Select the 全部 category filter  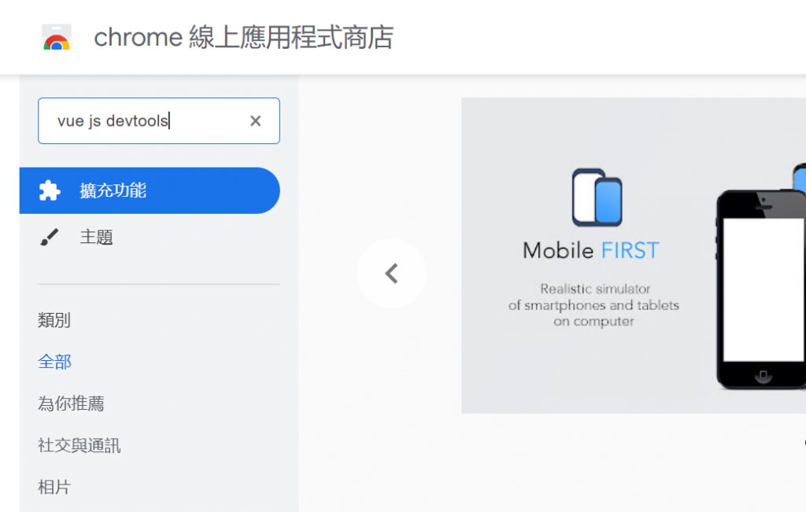click(54, 362)
